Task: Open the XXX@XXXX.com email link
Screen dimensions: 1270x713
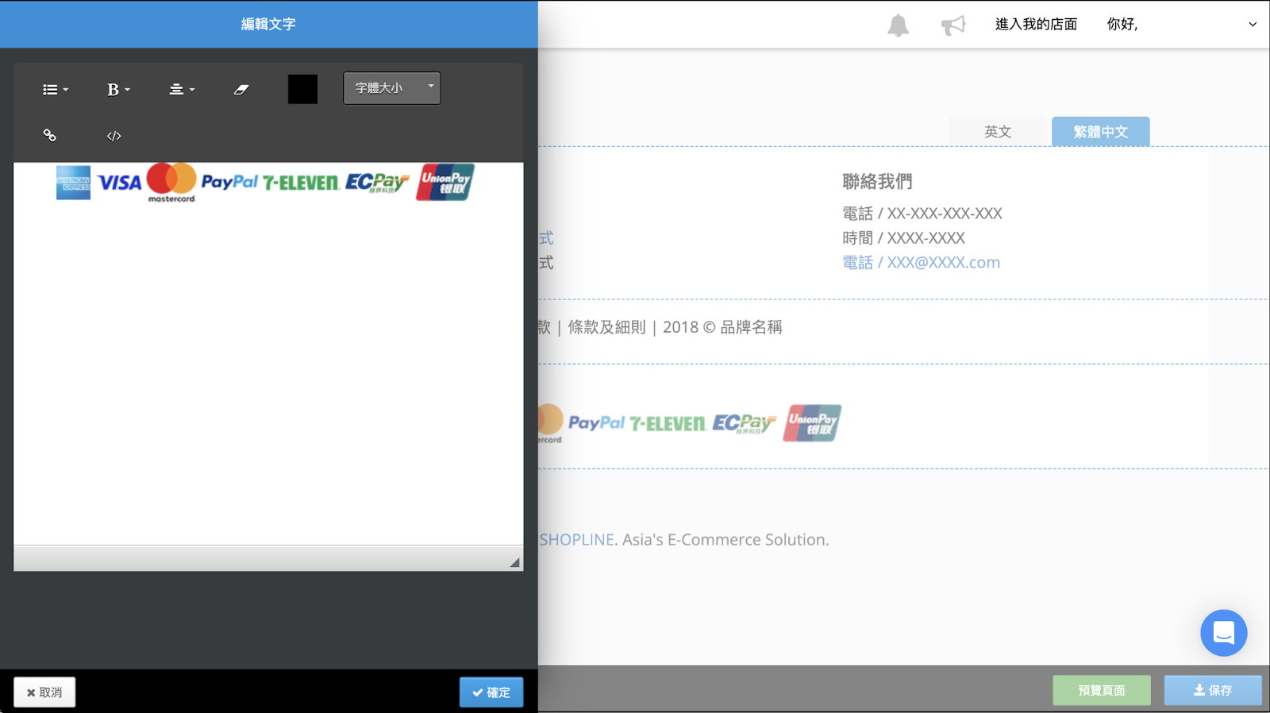Action: [921, 263]
